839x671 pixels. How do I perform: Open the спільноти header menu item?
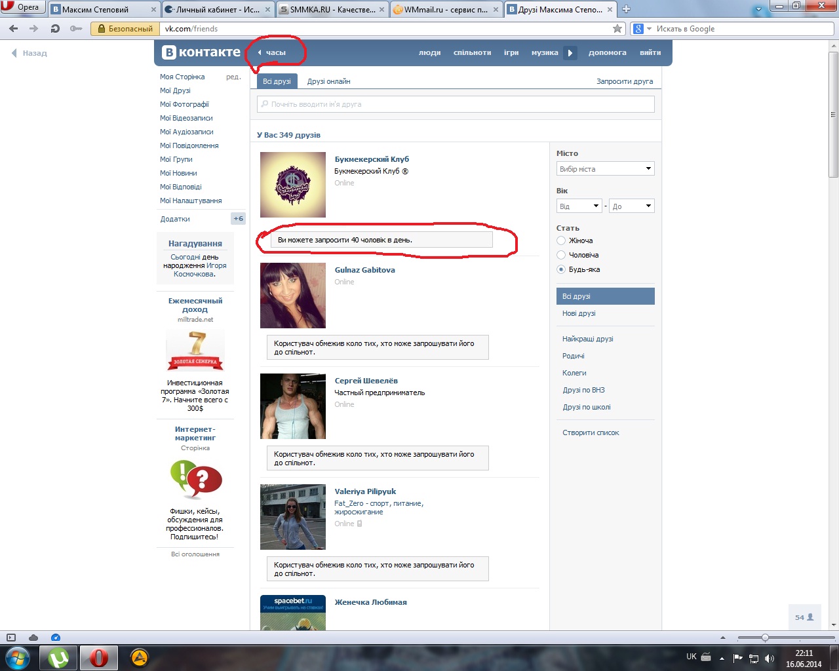click(x=473, y=52)
